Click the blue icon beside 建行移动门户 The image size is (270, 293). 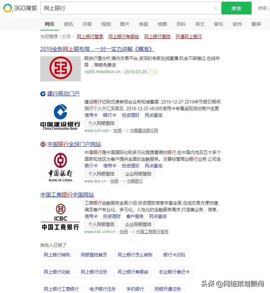point(42,93)
